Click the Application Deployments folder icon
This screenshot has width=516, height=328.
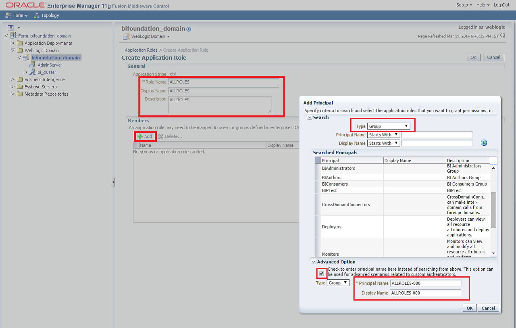point(20,43)
